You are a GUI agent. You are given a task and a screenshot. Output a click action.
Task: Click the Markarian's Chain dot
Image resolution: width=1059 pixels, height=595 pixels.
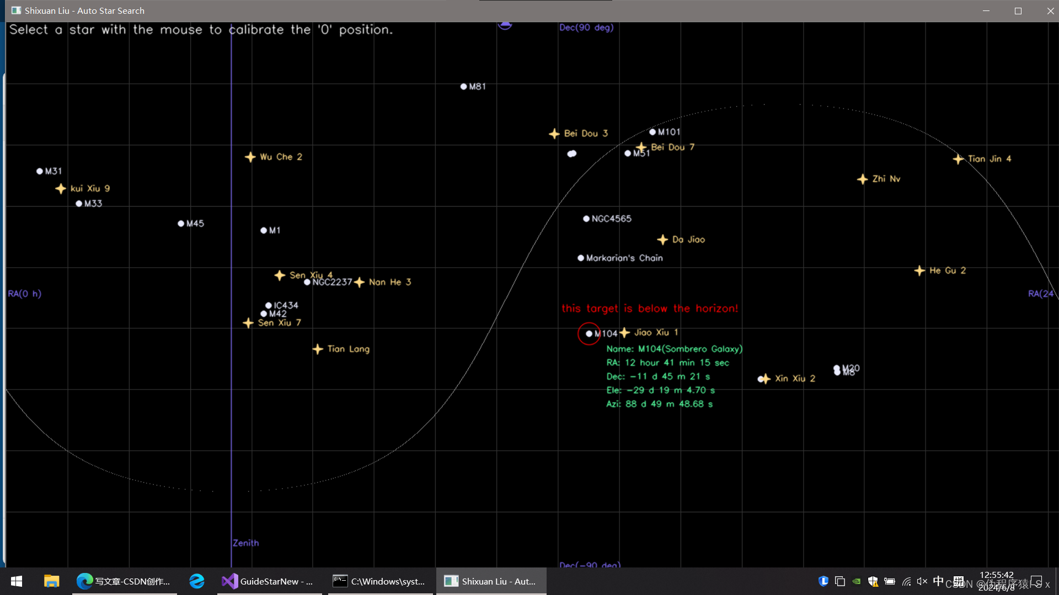(581, 258)
